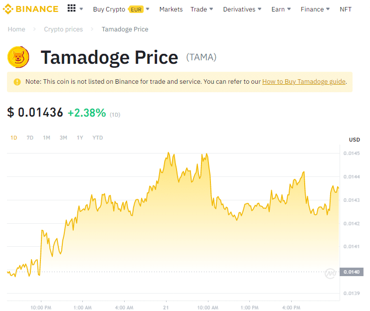Expand the Derivatives dropdown arrow
The width and height of the screenshot is (370, 311).
click(260, 9)
